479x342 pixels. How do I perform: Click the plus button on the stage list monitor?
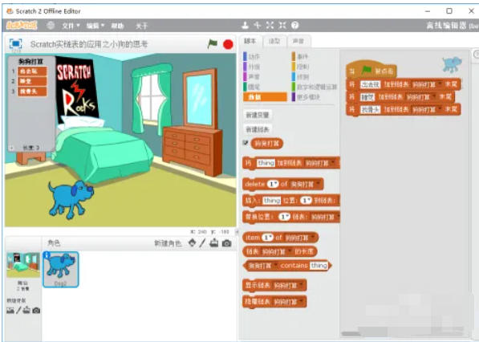tap(11, 148)
